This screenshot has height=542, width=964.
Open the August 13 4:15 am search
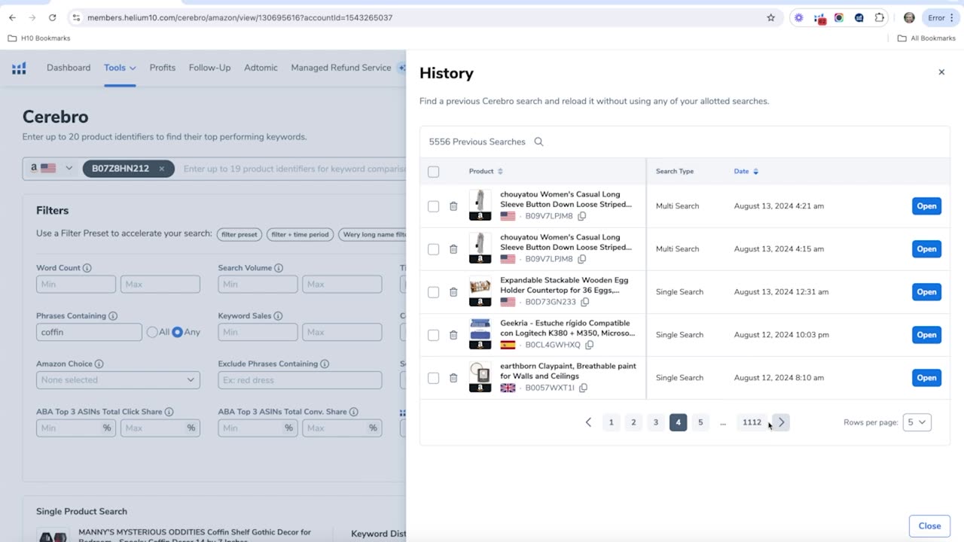tap(926, 249)
